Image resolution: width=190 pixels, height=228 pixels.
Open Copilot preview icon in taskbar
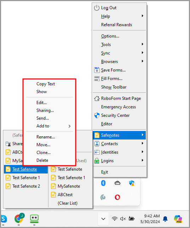coord(178,219)
